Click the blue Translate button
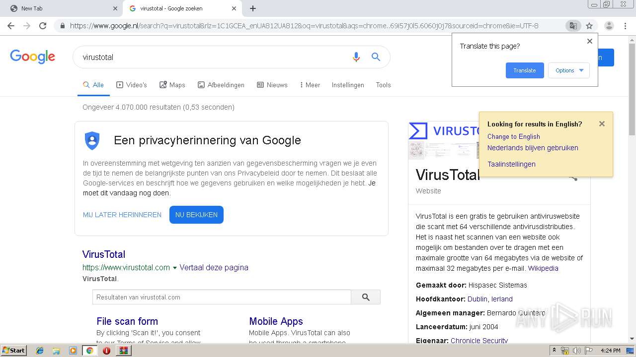636x357 pixels. click(525, 70)
